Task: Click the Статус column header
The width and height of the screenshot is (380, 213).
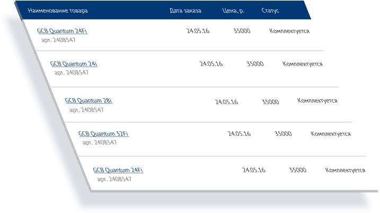Action: point(270,11)
